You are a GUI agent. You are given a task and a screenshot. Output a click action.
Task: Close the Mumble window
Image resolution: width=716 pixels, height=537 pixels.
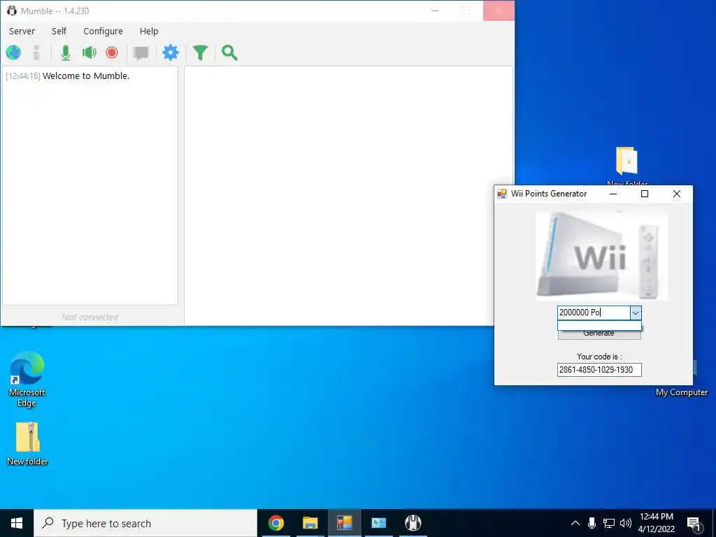click(x=499, y=10)
